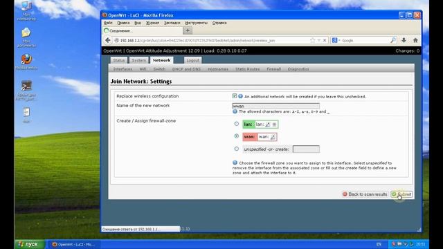
Task: Open the Hostnames subtab
Action: click(218, 69)
